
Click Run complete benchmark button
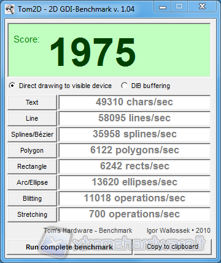[69, 247]
